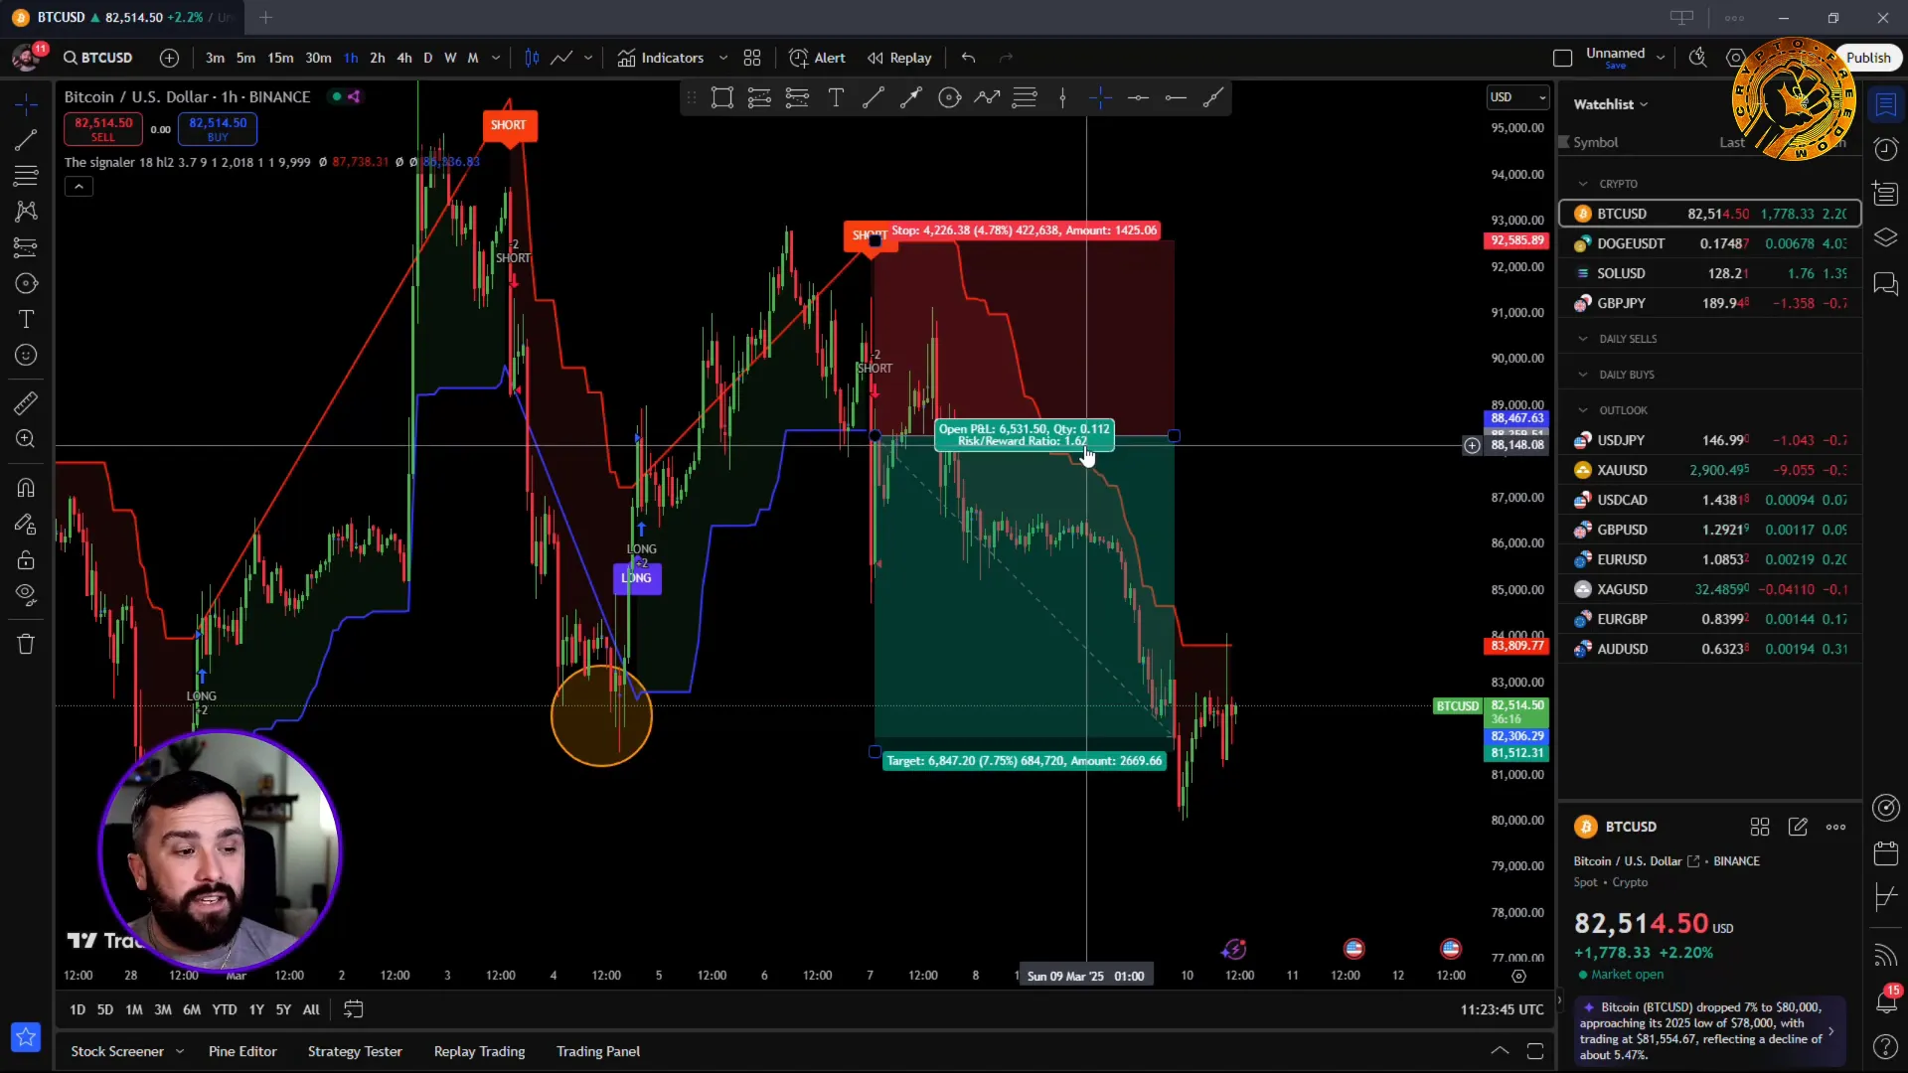The width and height of the screenshot is (1908, 1073).
Task: Expand the indicator favorites dropdown arrow
Action: pos(722,58)
